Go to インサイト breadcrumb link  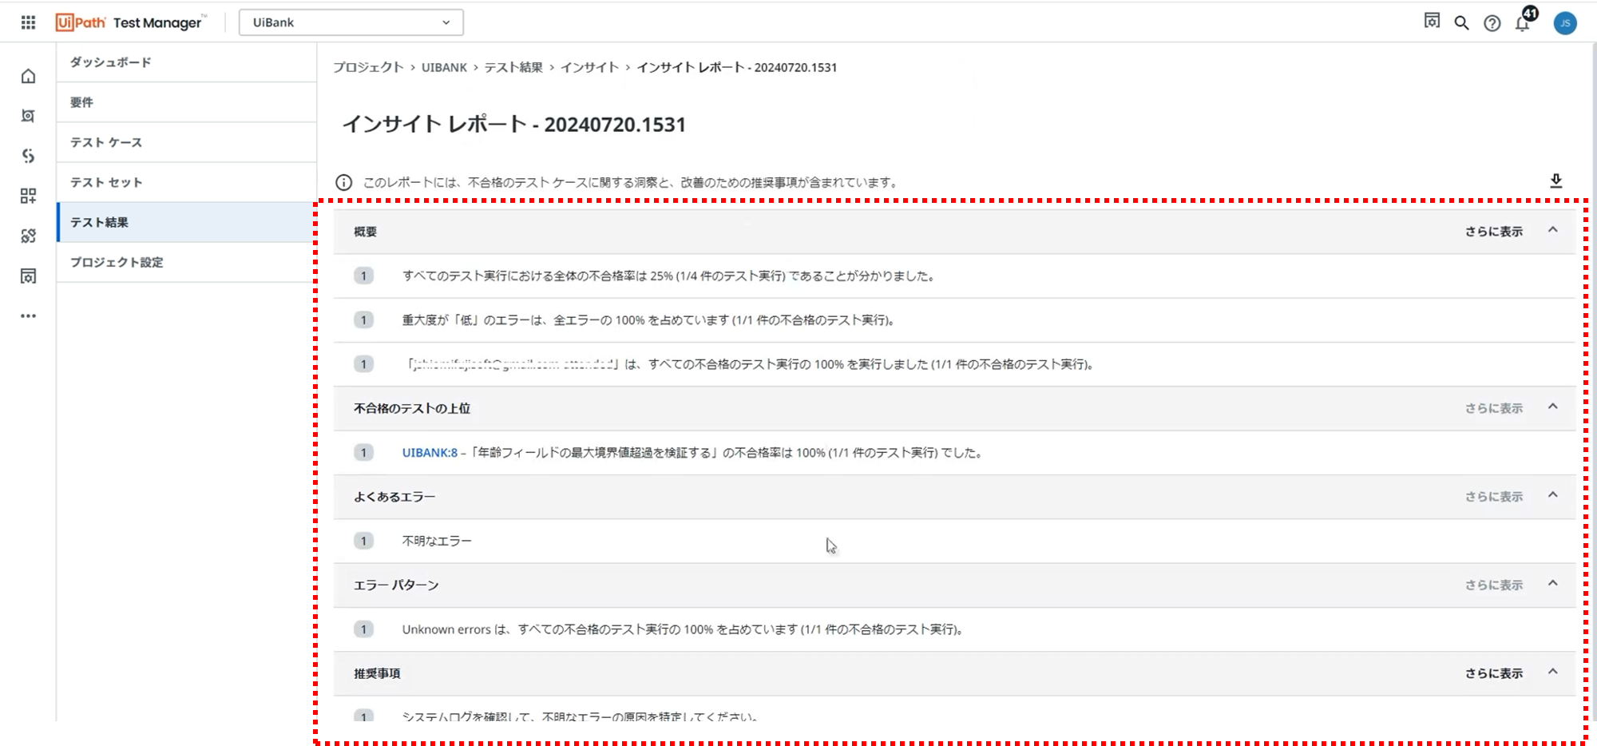coord(589,67)
